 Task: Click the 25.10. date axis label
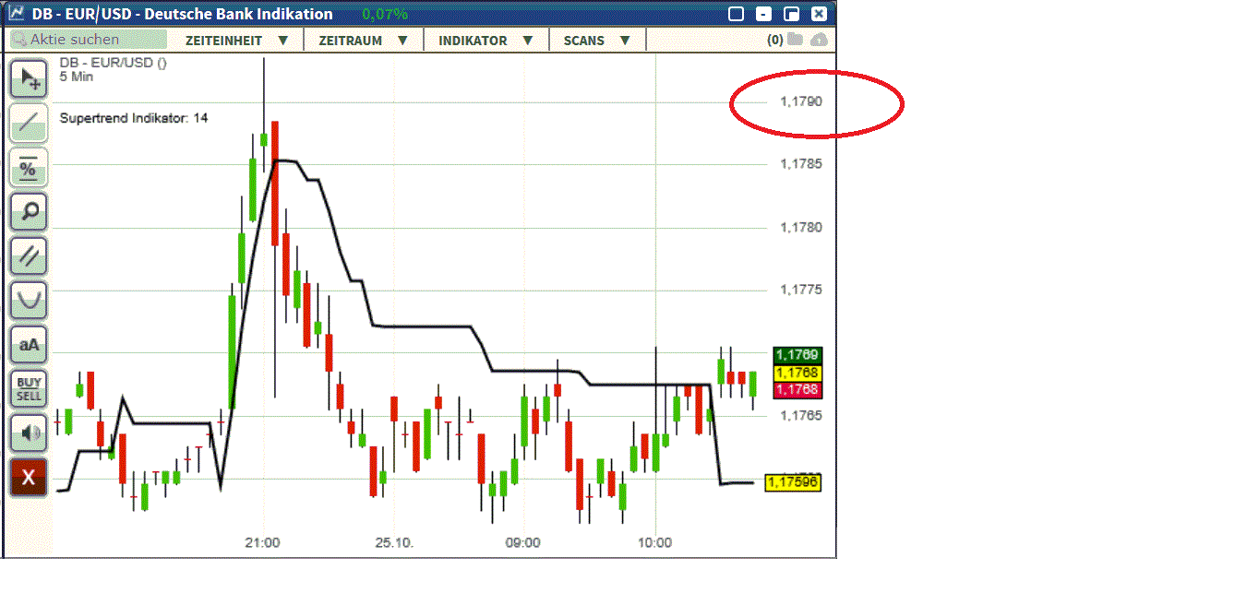click(394, 543)
